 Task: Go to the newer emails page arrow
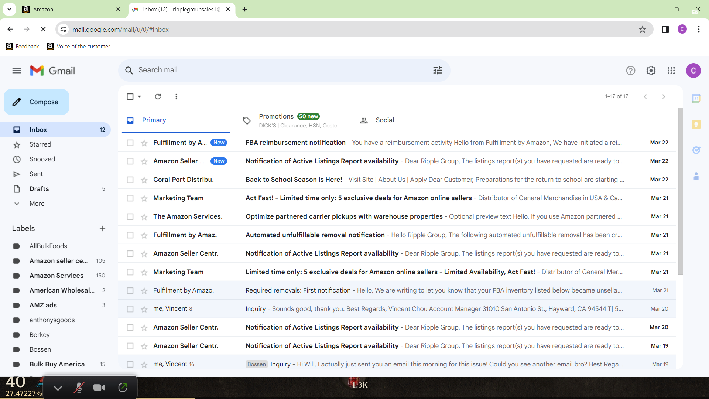coord(645,96)
